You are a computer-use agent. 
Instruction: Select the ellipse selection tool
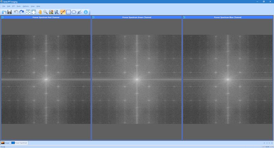click(x=74, y=12)
